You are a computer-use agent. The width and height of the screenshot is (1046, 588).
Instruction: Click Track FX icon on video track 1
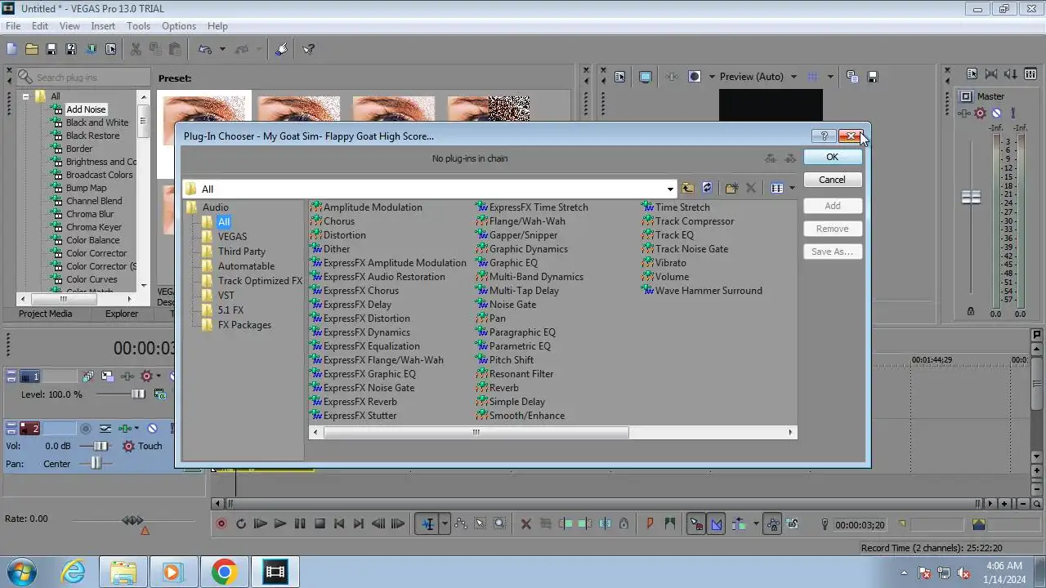click(x=127, y=376)
